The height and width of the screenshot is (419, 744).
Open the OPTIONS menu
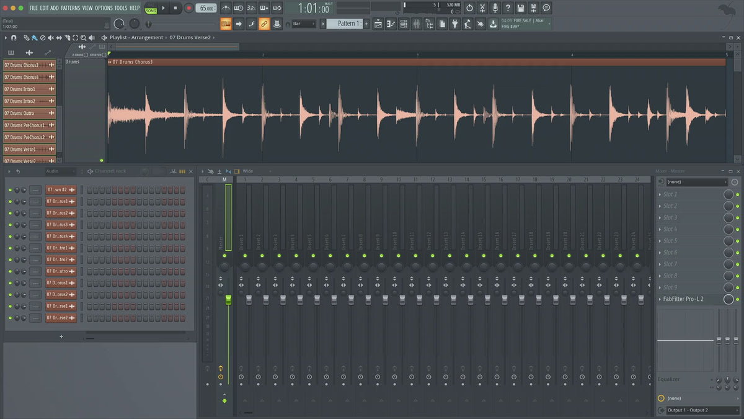point(104,8)
